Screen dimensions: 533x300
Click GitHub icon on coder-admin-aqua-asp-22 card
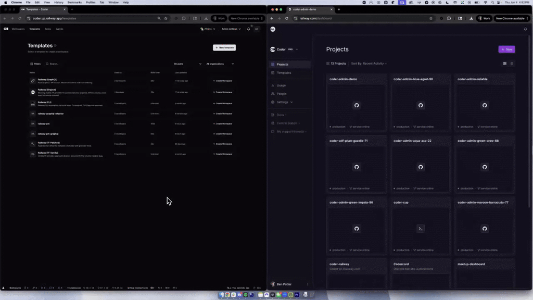tap(421, 167)
